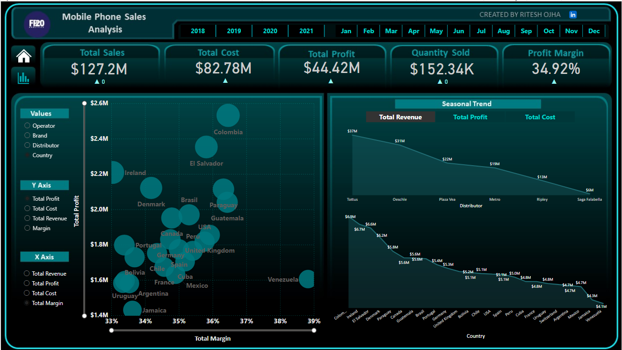Click the triangle indicator under Total Cost
Viewport: 622px width, 350px height.
click(225, 81)
